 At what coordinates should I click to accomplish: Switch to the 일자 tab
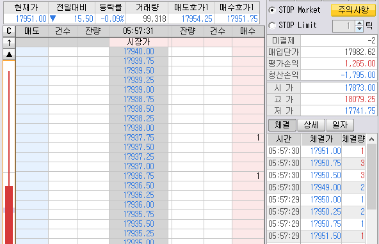(x=339, y=125)
